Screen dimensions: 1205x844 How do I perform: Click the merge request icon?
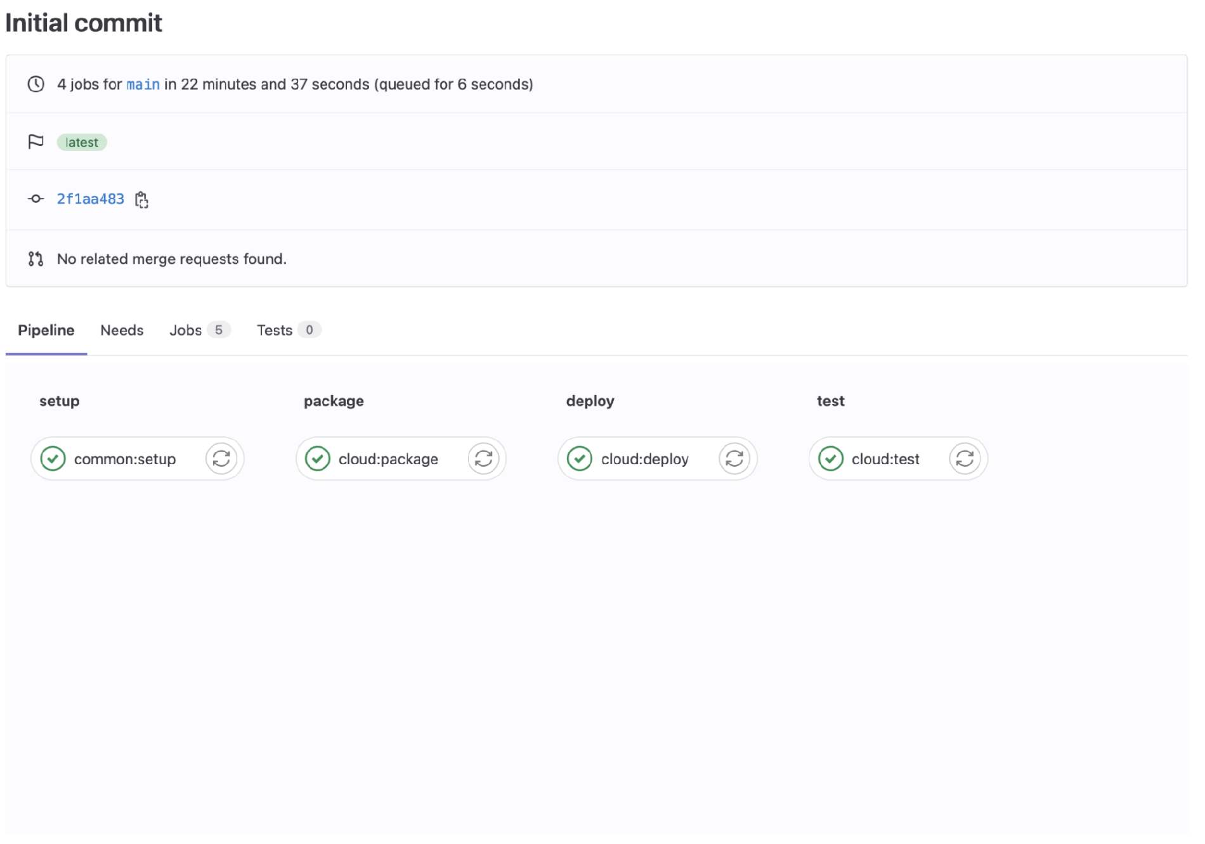click(36, 259)
